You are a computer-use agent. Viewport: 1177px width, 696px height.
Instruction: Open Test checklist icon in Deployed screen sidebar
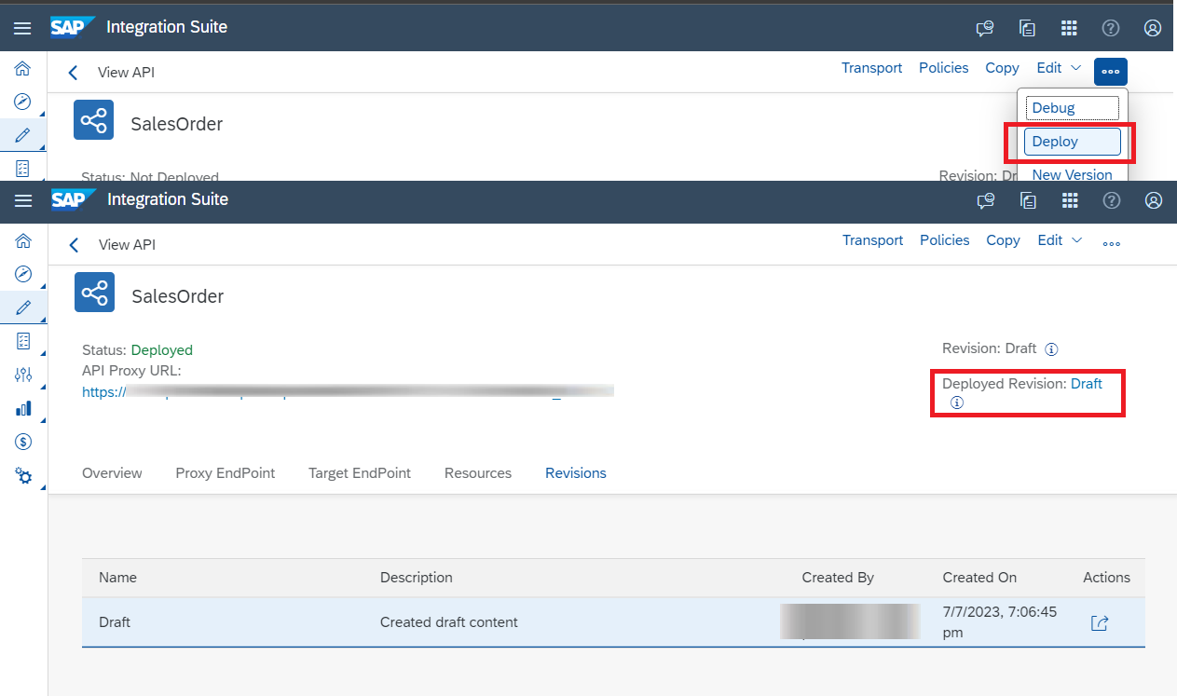[23, 340]
